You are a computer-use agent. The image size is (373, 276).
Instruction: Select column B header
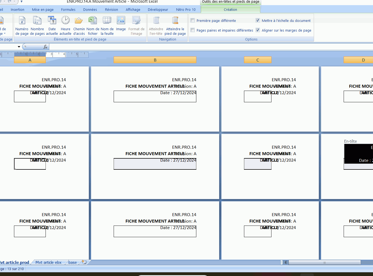(x=155, y=60)
